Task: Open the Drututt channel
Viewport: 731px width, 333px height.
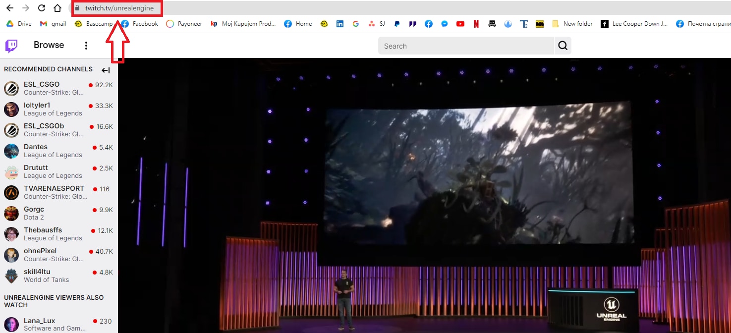Action: [58, 171]
